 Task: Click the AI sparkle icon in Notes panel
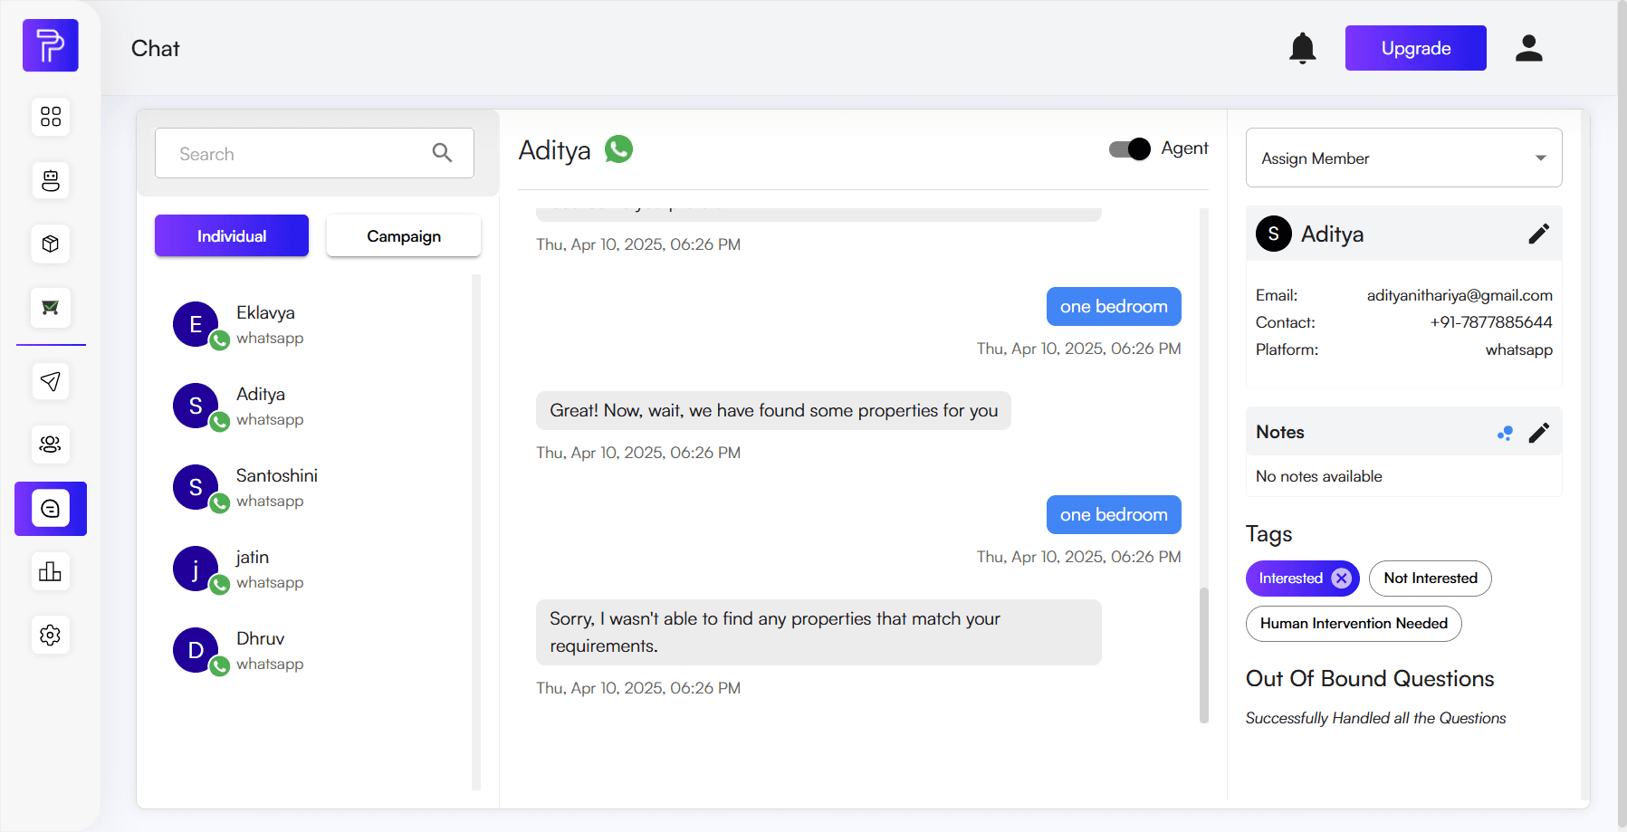pos(1505,433)
